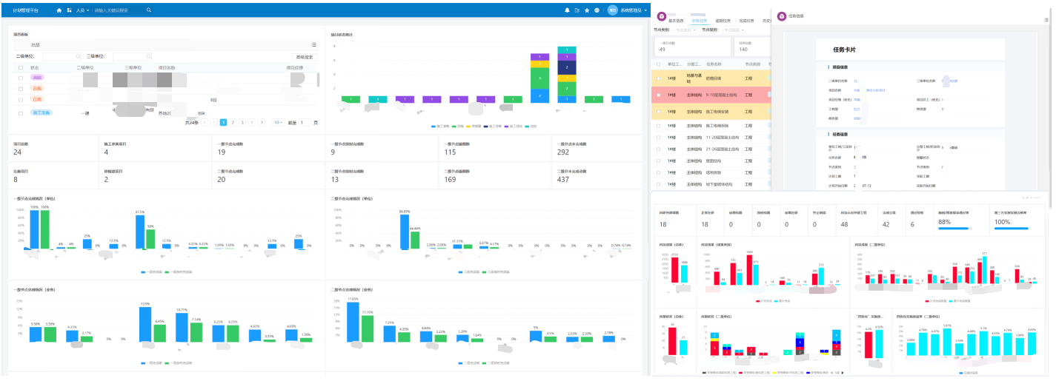
Task: Click the 一级节点数 49 card
Action: 693,47
